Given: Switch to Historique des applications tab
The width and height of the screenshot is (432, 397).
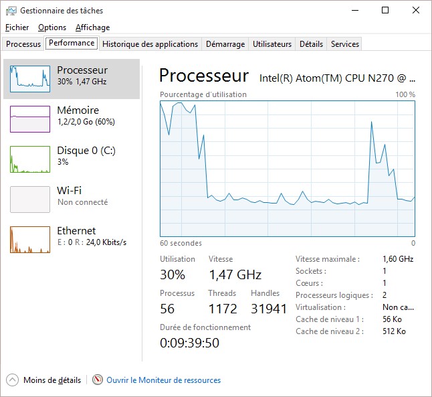Looking at the screenshot, I should 150,44.
